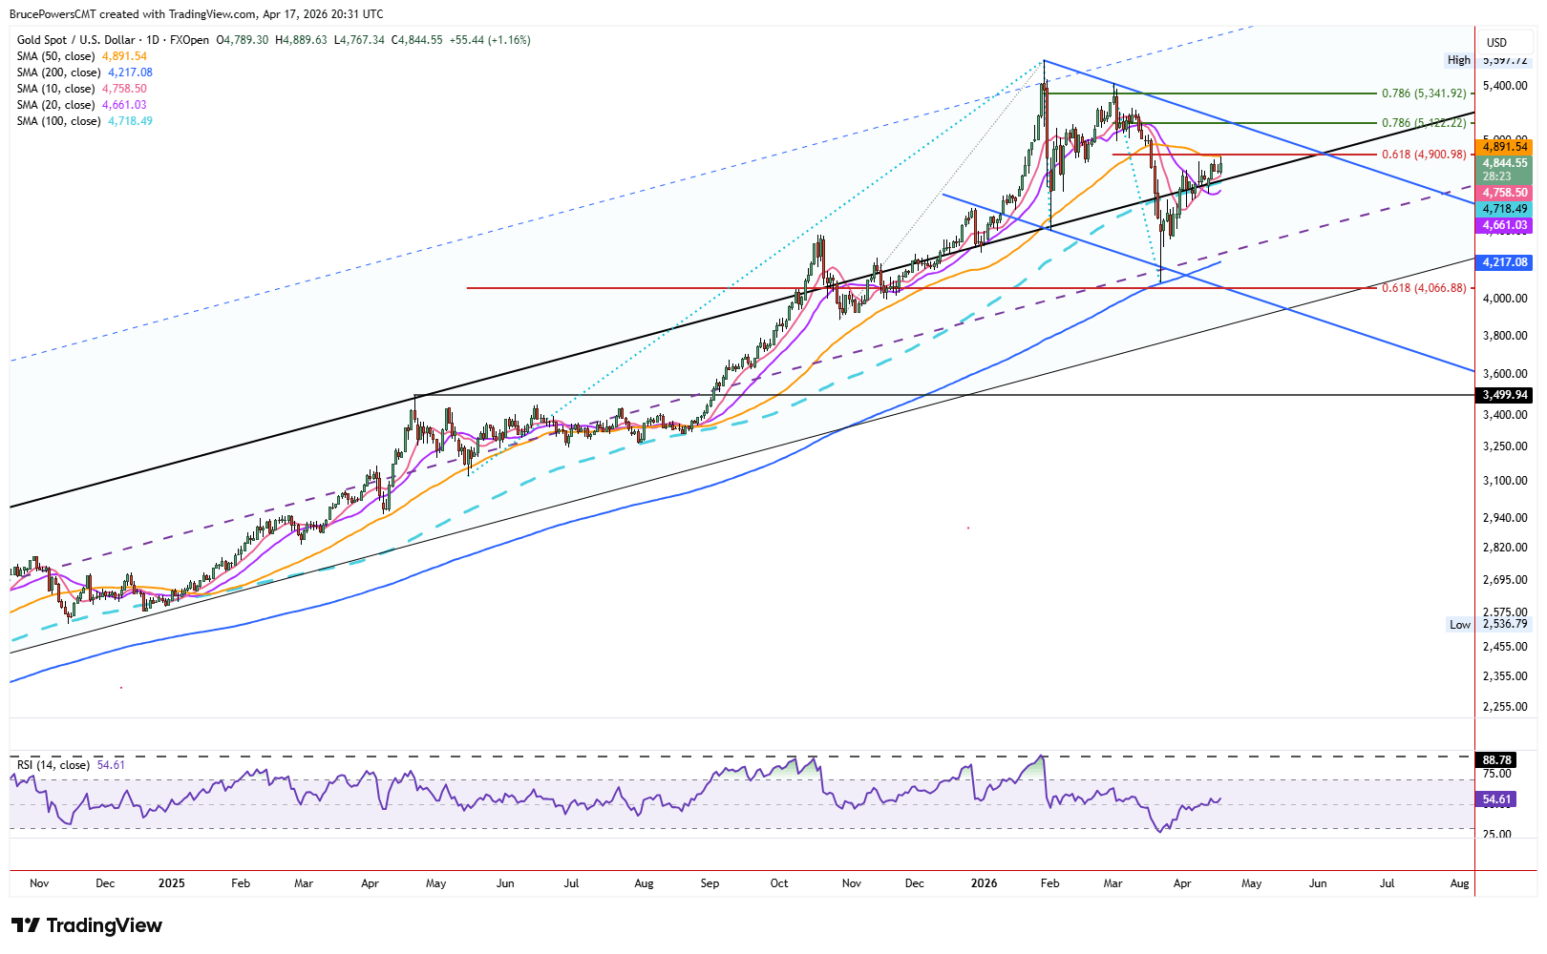This screenshot has height=954, width=1547.
Task: Select the SMA (10, close) legend entry
Action: [82, 89]
